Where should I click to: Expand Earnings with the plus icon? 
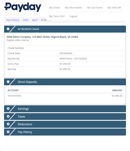(8, 109)
